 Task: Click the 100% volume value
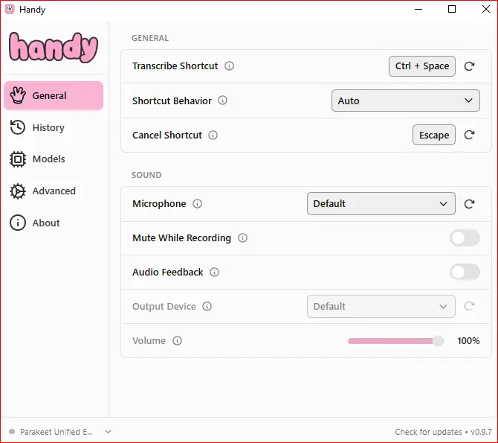click(x=468, y=341)
